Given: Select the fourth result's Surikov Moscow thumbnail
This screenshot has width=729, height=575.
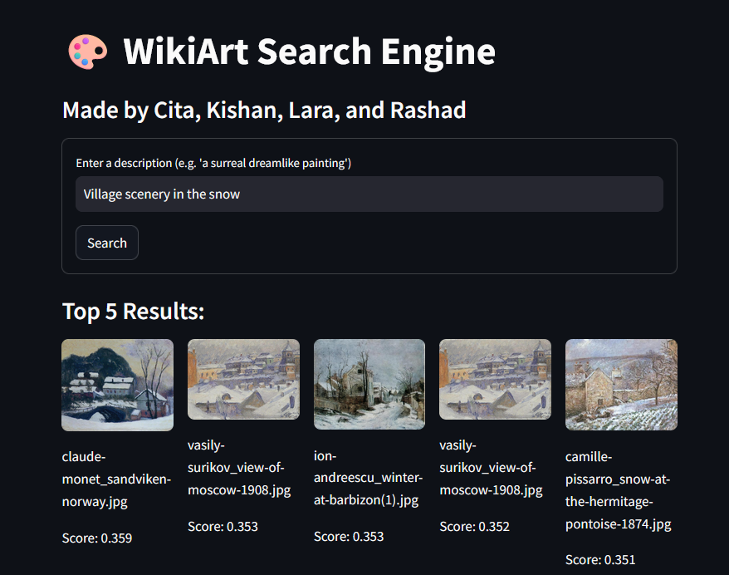Looking at the screenshot, I should (495, 379).
